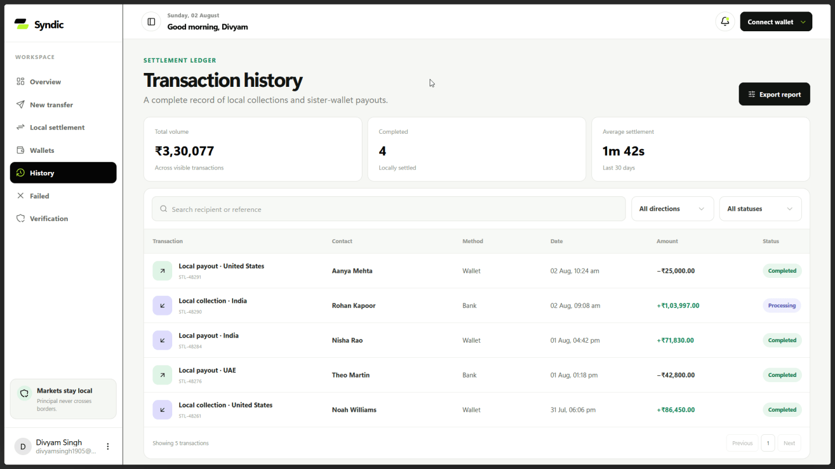Click the Wallets icon in sidebar
Viewport: 835px width, 469px height.
tap(20, 151)
